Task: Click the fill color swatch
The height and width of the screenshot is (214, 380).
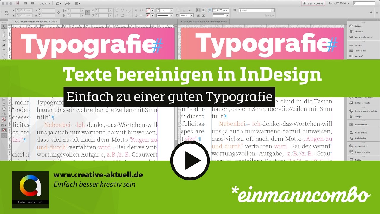Action: [148, 10]
